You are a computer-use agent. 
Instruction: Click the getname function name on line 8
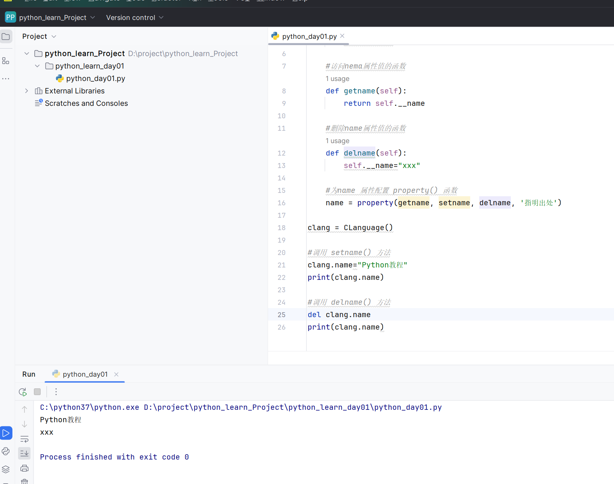[360, 91]
